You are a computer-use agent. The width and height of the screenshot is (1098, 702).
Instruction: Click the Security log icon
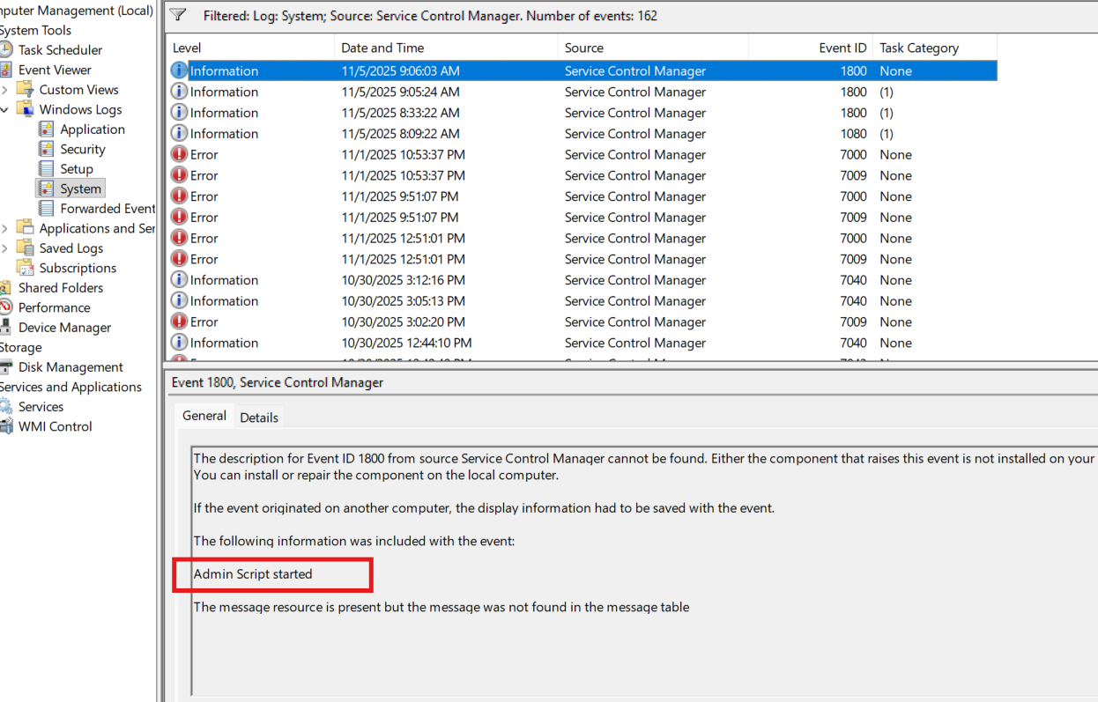[x=47, y=149]
